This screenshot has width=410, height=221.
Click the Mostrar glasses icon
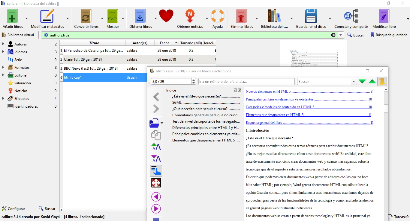113,16
